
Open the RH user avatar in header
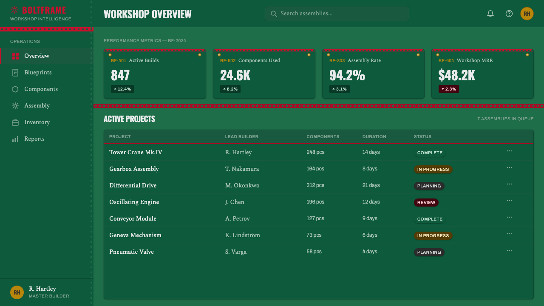coord(527,14)
